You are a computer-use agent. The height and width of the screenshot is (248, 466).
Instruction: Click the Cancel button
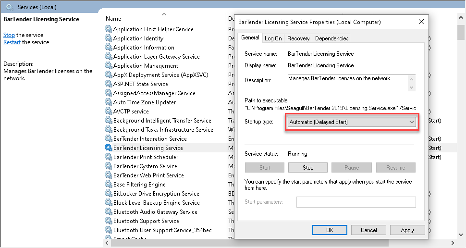[x=368, y=230]
